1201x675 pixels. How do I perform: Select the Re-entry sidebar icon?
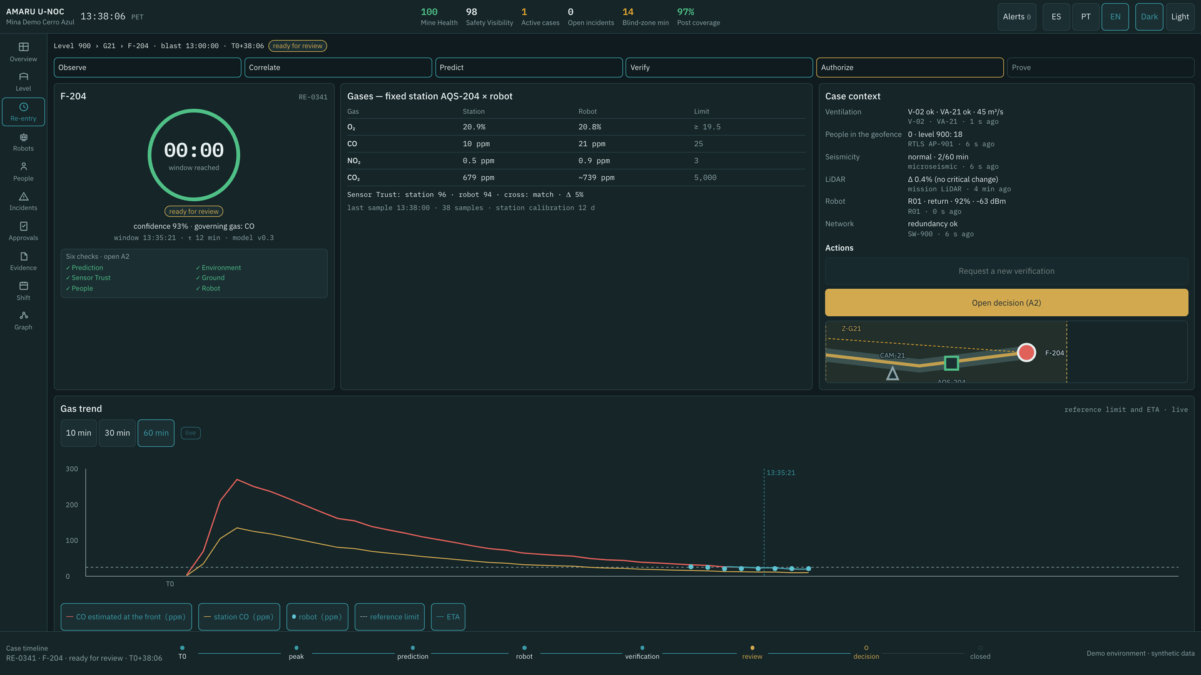pyautogui.click(x=23, y=112)
